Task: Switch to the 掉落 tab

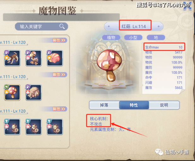Action: tap(104, 105)
